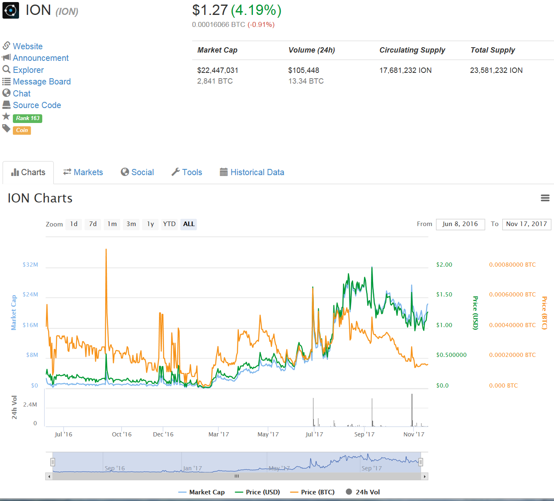Click the Coin tag badge

coord(22,130)
